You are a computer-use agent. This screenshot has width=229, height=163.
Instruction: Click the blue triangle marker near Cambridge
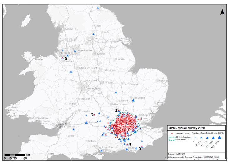(134, 100)
